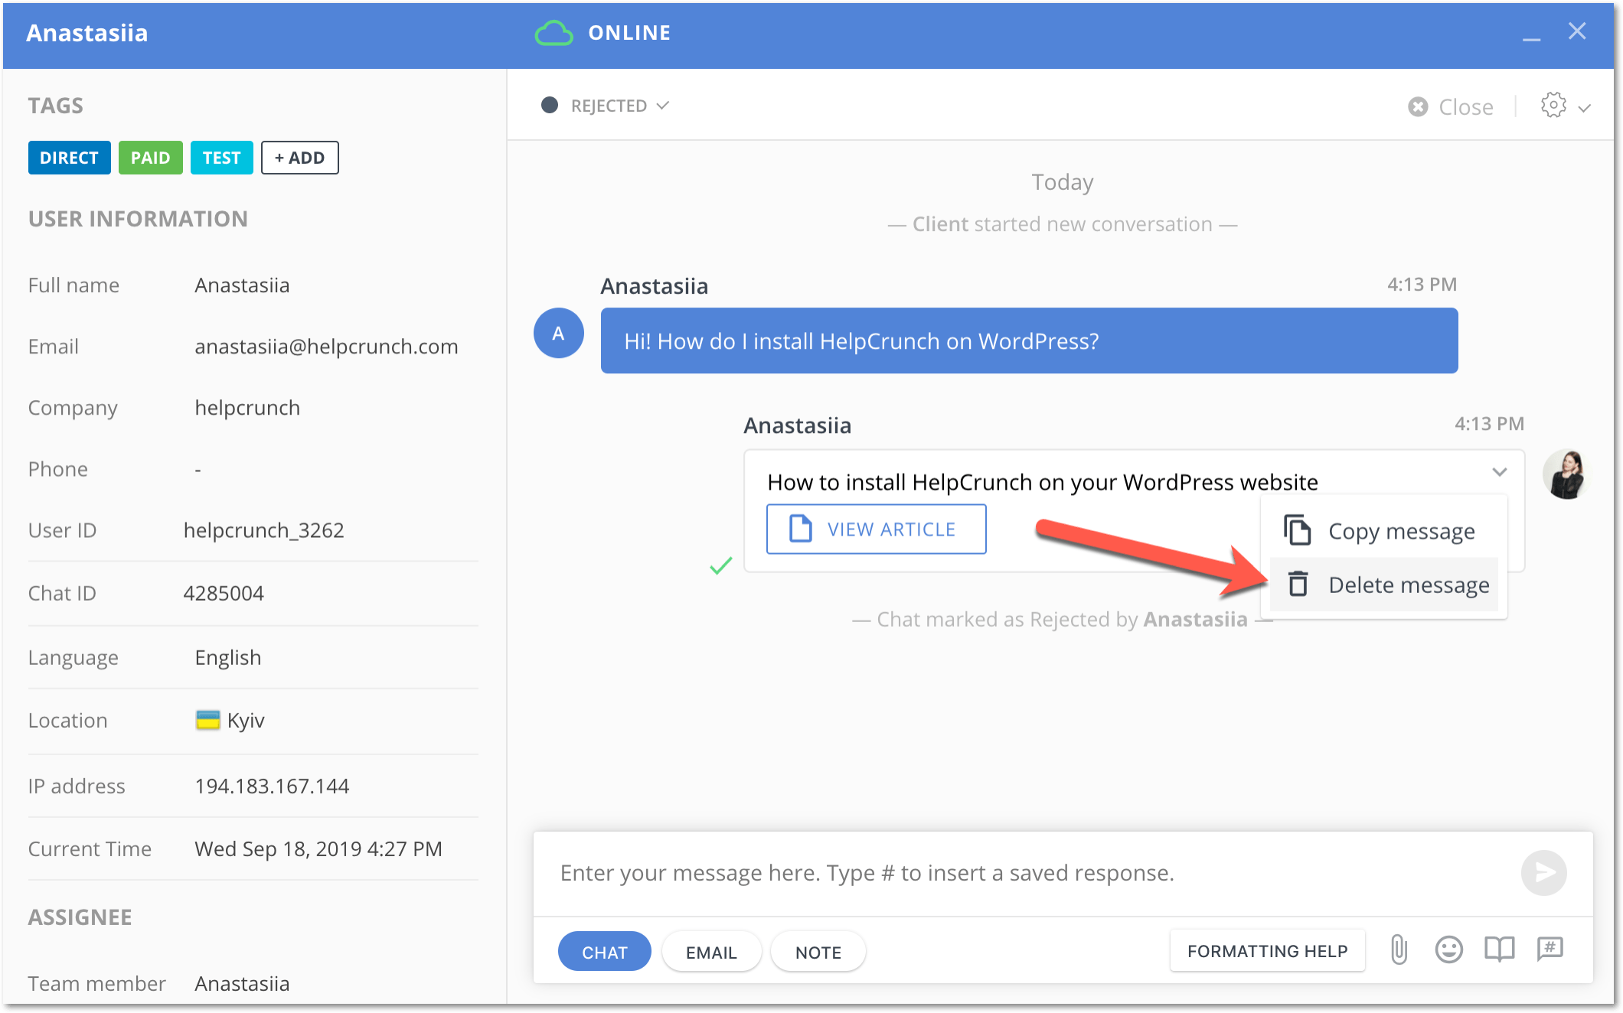Open the emoji picker smiley icon
The image size is (1623, 1013).
[x=1448, y=949]
